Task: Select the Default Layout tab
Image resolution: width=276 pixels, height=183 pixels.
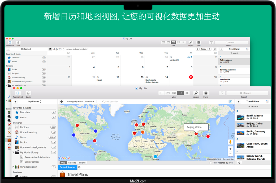Action: coord(67,167)
